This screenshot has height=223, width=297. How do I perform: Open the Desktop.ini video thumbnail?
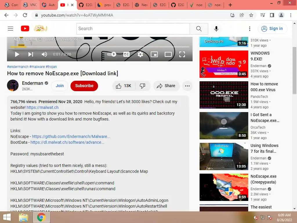tap(224, 42)
